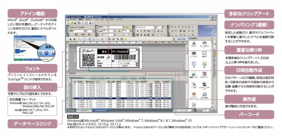Open the 編集 menu
Screen dimensions: 282x136
pos(81,20)
